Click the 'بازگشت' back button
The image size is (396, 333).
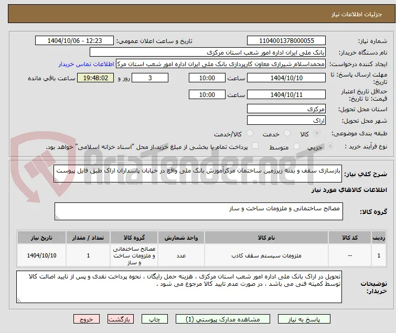pos(120,319)
